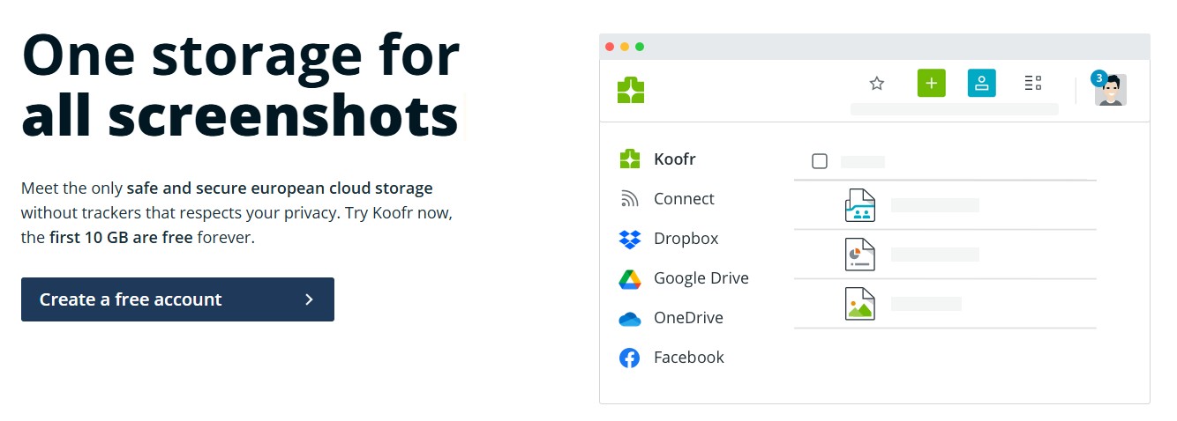Open the user avatar with notification badge
1177x421 pixels.
point(1110,90)
